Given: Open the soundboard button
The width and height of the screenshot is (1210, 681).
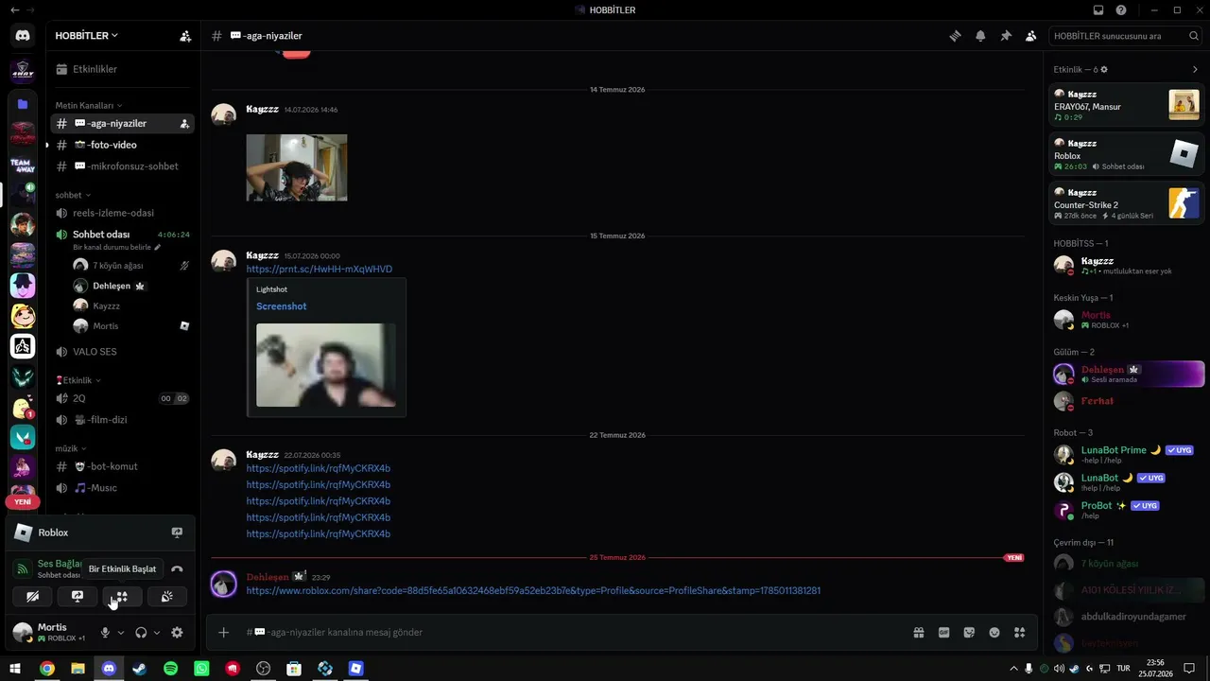Looking at the screenshot, I should click(166, 597).
